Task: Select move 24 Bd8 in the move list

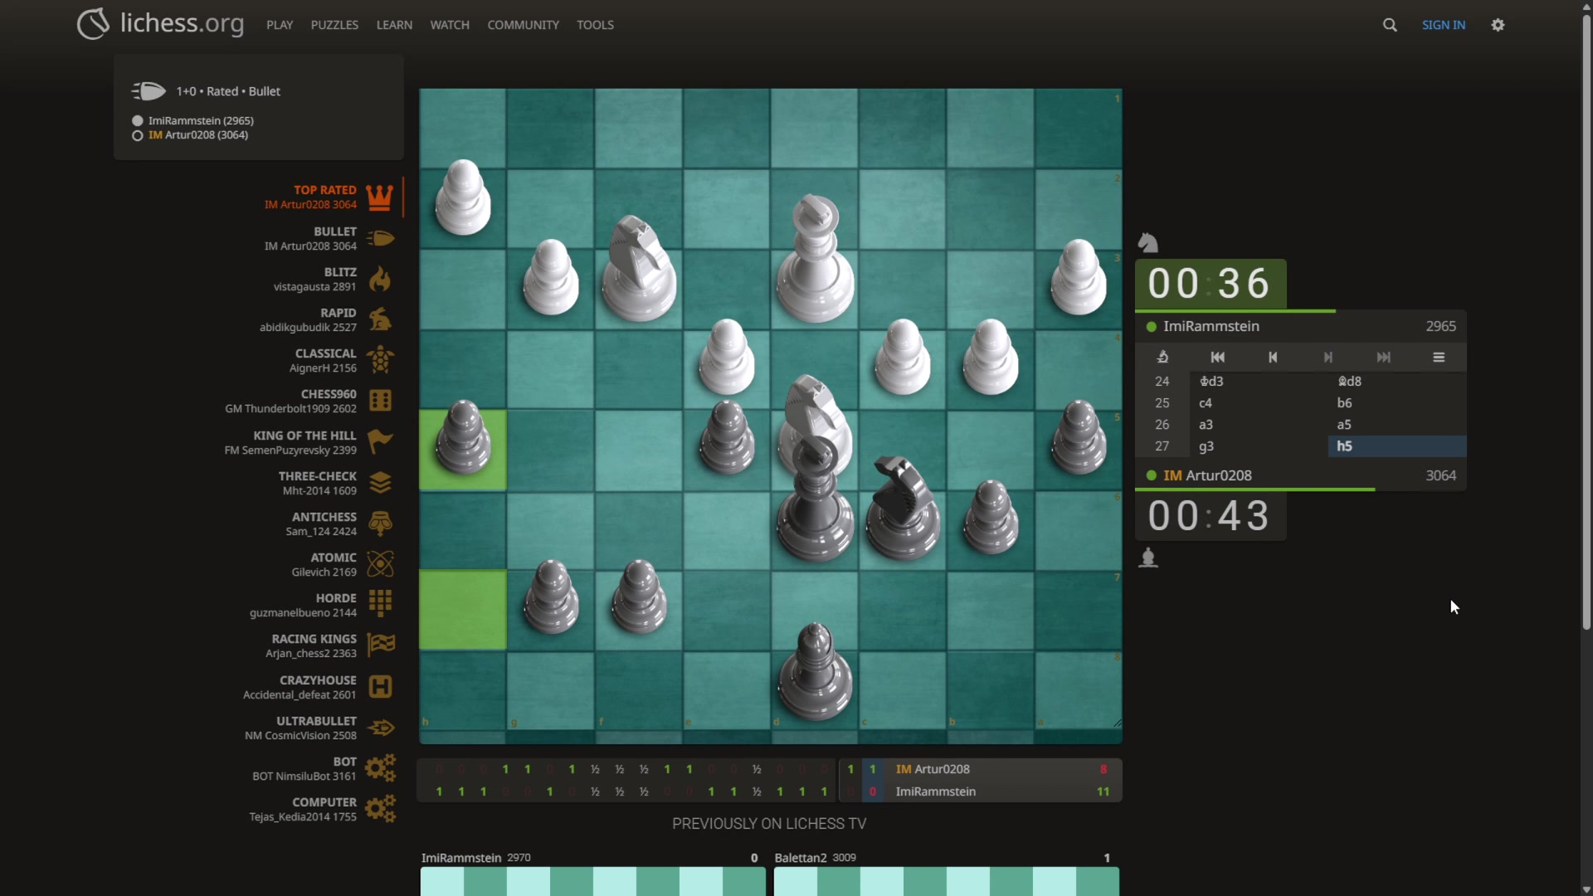Action: pyautogui.click(x=1397, y=382)
